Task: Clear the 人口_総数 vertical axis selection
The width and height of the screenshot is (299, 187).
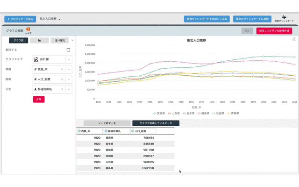Action: pos(62,79)
